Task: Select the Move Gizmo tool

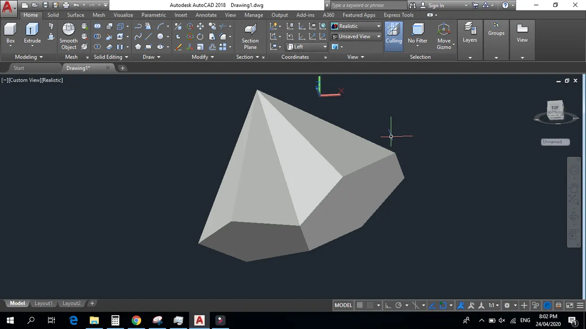Action: [444, 36]
